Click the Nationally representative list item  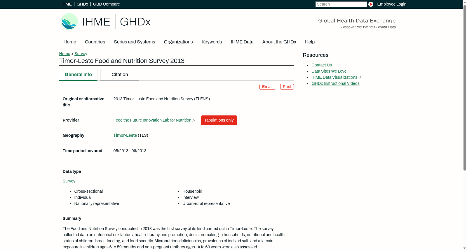[97, 204]
